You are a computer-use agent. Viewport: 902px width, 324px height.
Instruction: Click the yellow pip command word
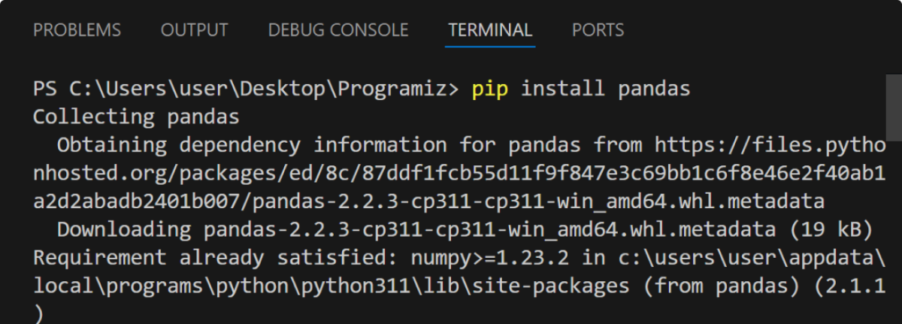[490, 89]
